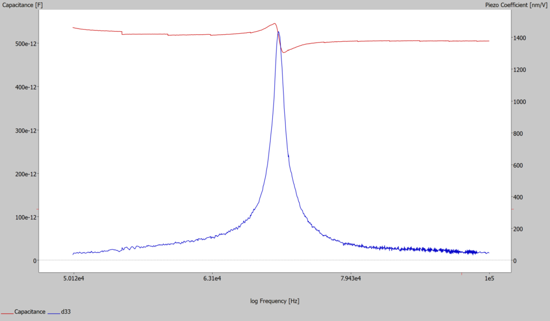Click the 0 tick on the left axis
This screenshot has height=321, width=550.
[35, 261]
